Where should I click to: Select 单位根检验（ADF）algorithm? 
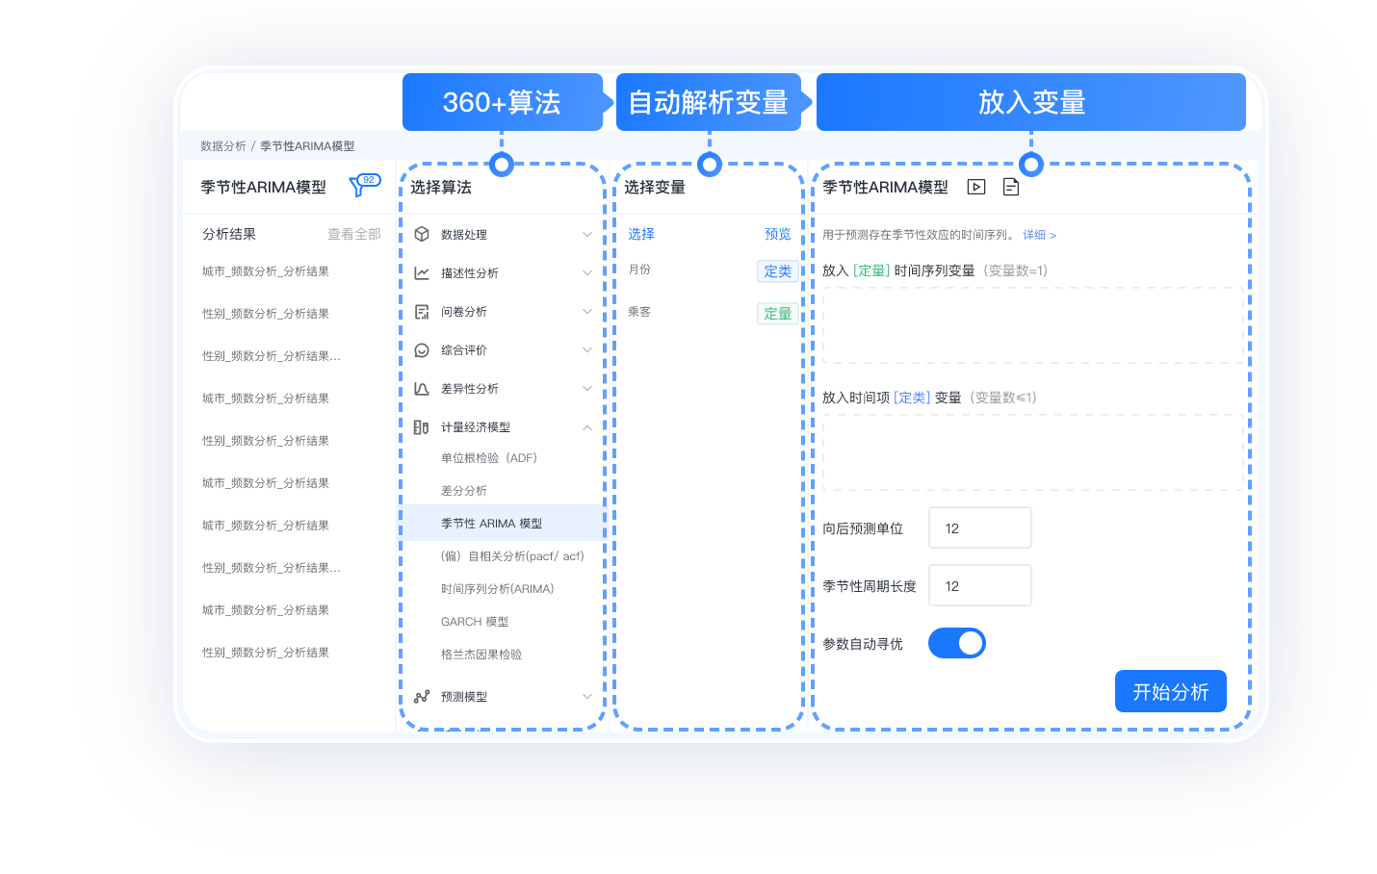[x=489, y=458]
